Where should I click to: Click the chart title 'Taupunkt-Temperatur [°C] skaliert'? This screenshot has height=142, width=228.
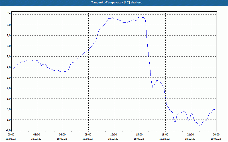coord(117,3)
